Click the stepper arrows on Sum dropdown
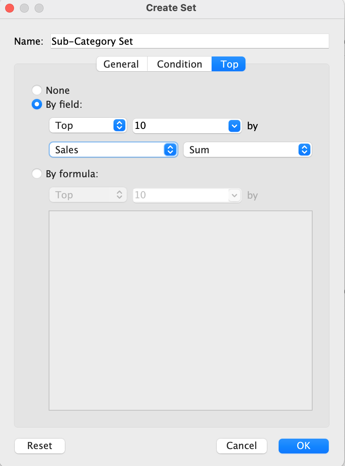Image resolution: width=345 pixels, height=466 pixels. coord(304,150)
